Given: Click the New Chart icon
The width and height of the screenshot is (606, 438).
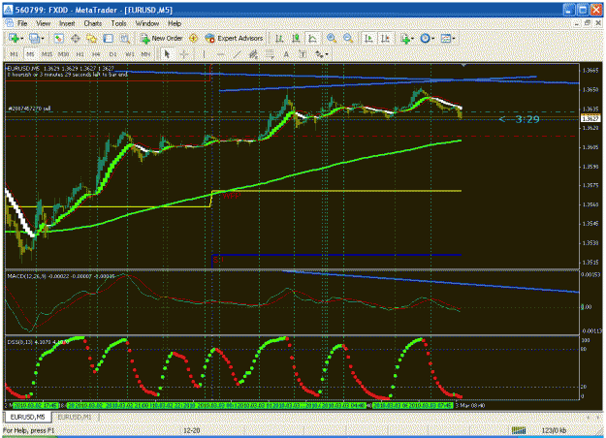Looking at the screenshot, I should (14, 38).
